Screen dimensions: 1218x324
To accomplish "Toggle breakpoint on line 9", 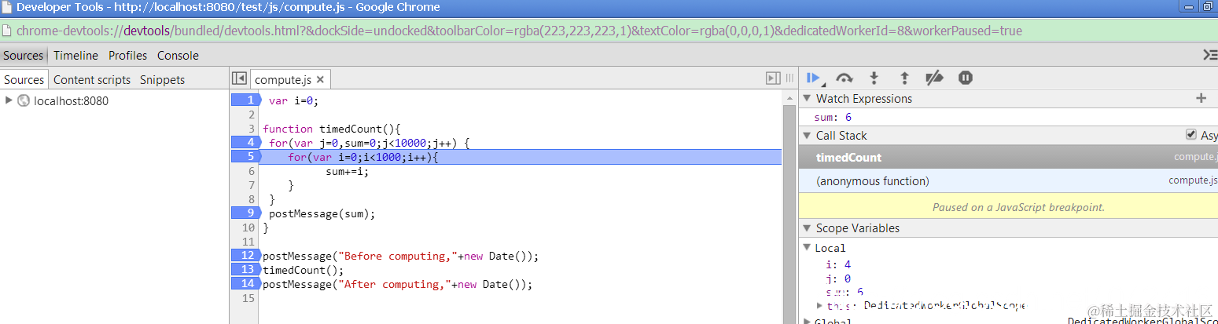I will tap(245, 213).
